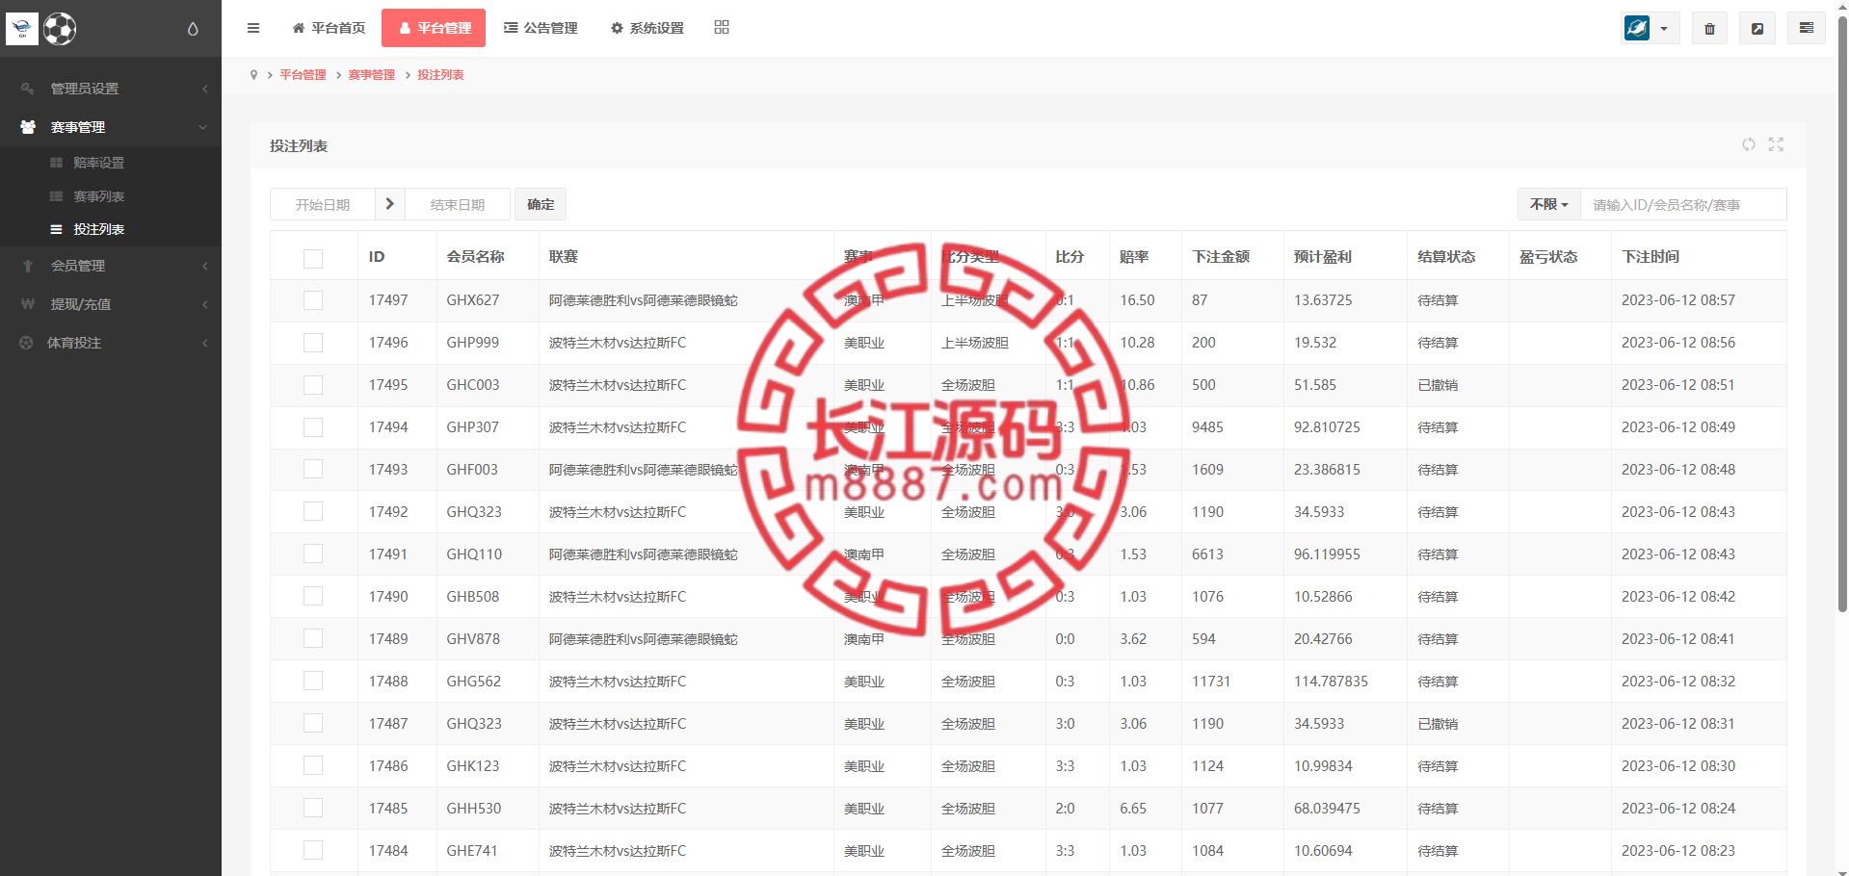The image size is (1849, 876).
Task: Open the user avatar dropdown arrow
Action: pyautogui.click(x=1664, y=29)
